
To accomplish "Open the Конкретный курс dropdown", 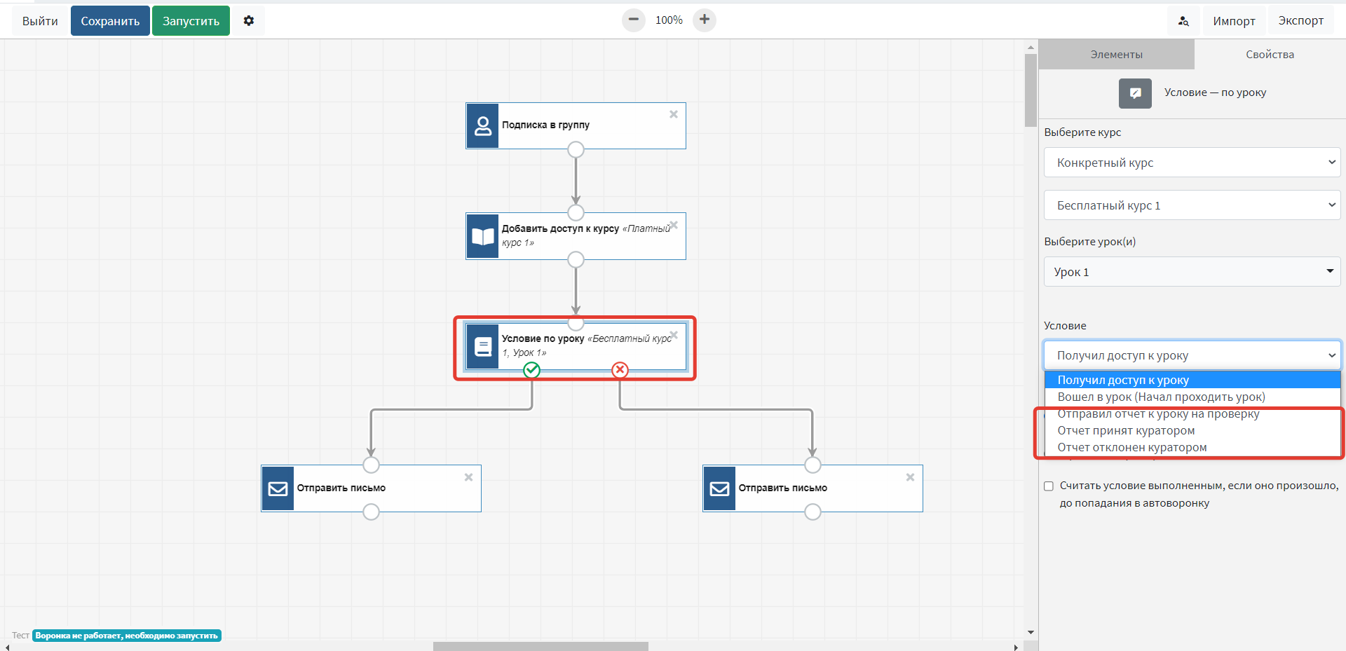I will pos(1192,163).
